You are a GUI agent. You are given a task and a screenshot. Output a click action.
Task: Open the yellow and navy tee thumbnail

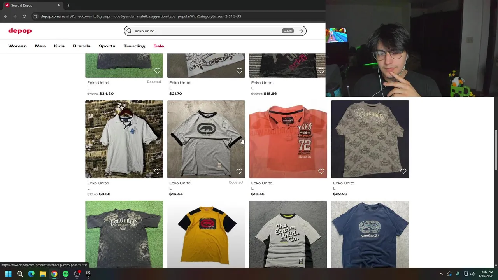pyautogui.click(x=206, y=234)
